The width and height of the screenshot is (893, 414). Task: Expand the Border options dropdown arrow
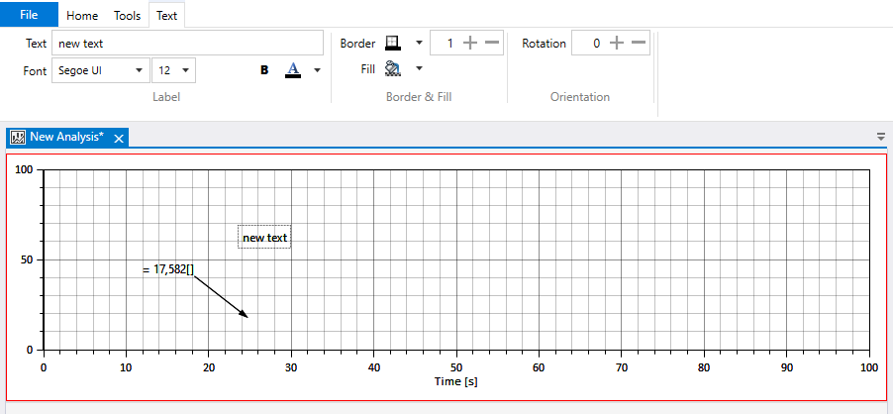click(x=419, y=44)
